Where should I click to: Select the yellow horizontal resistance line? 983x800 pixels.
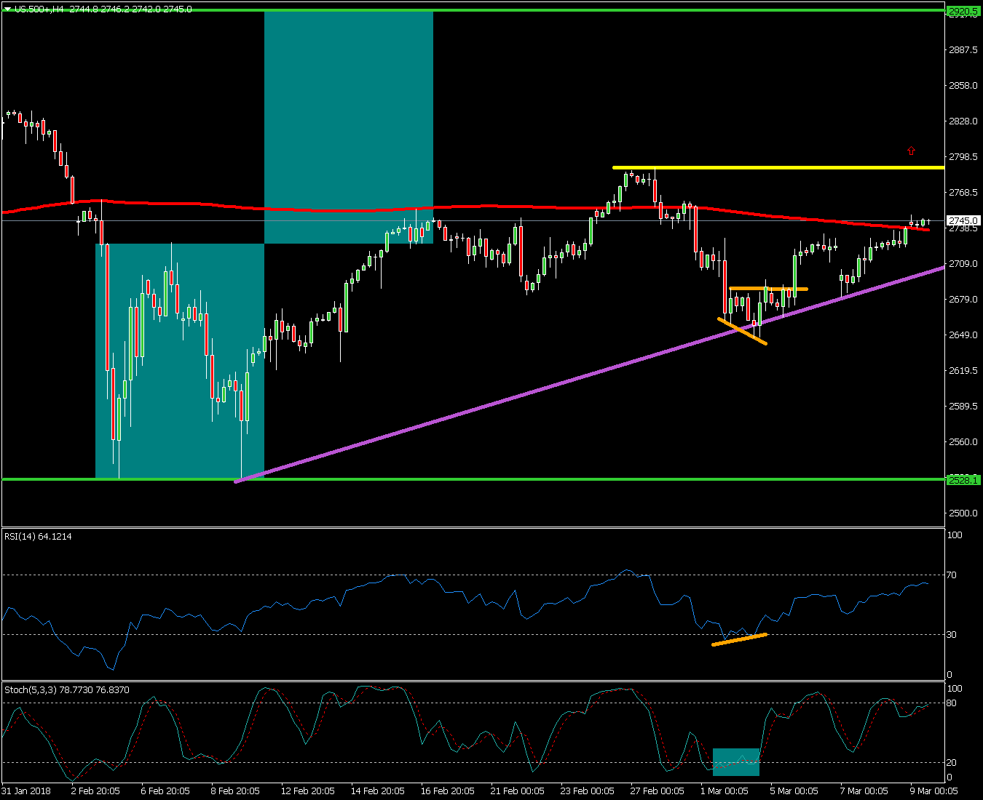(779, 167)
